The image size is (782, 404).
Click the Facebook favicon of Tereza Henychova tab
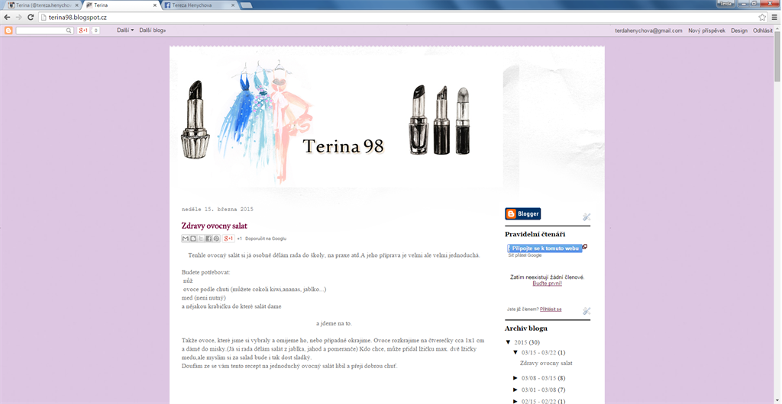[167, 5]
